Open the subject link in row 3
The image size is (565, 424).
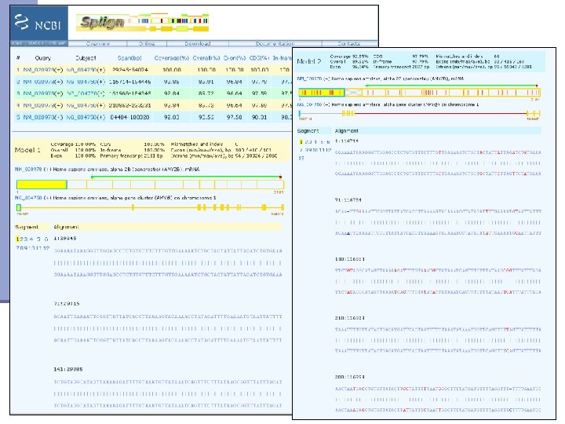(86, 93)
